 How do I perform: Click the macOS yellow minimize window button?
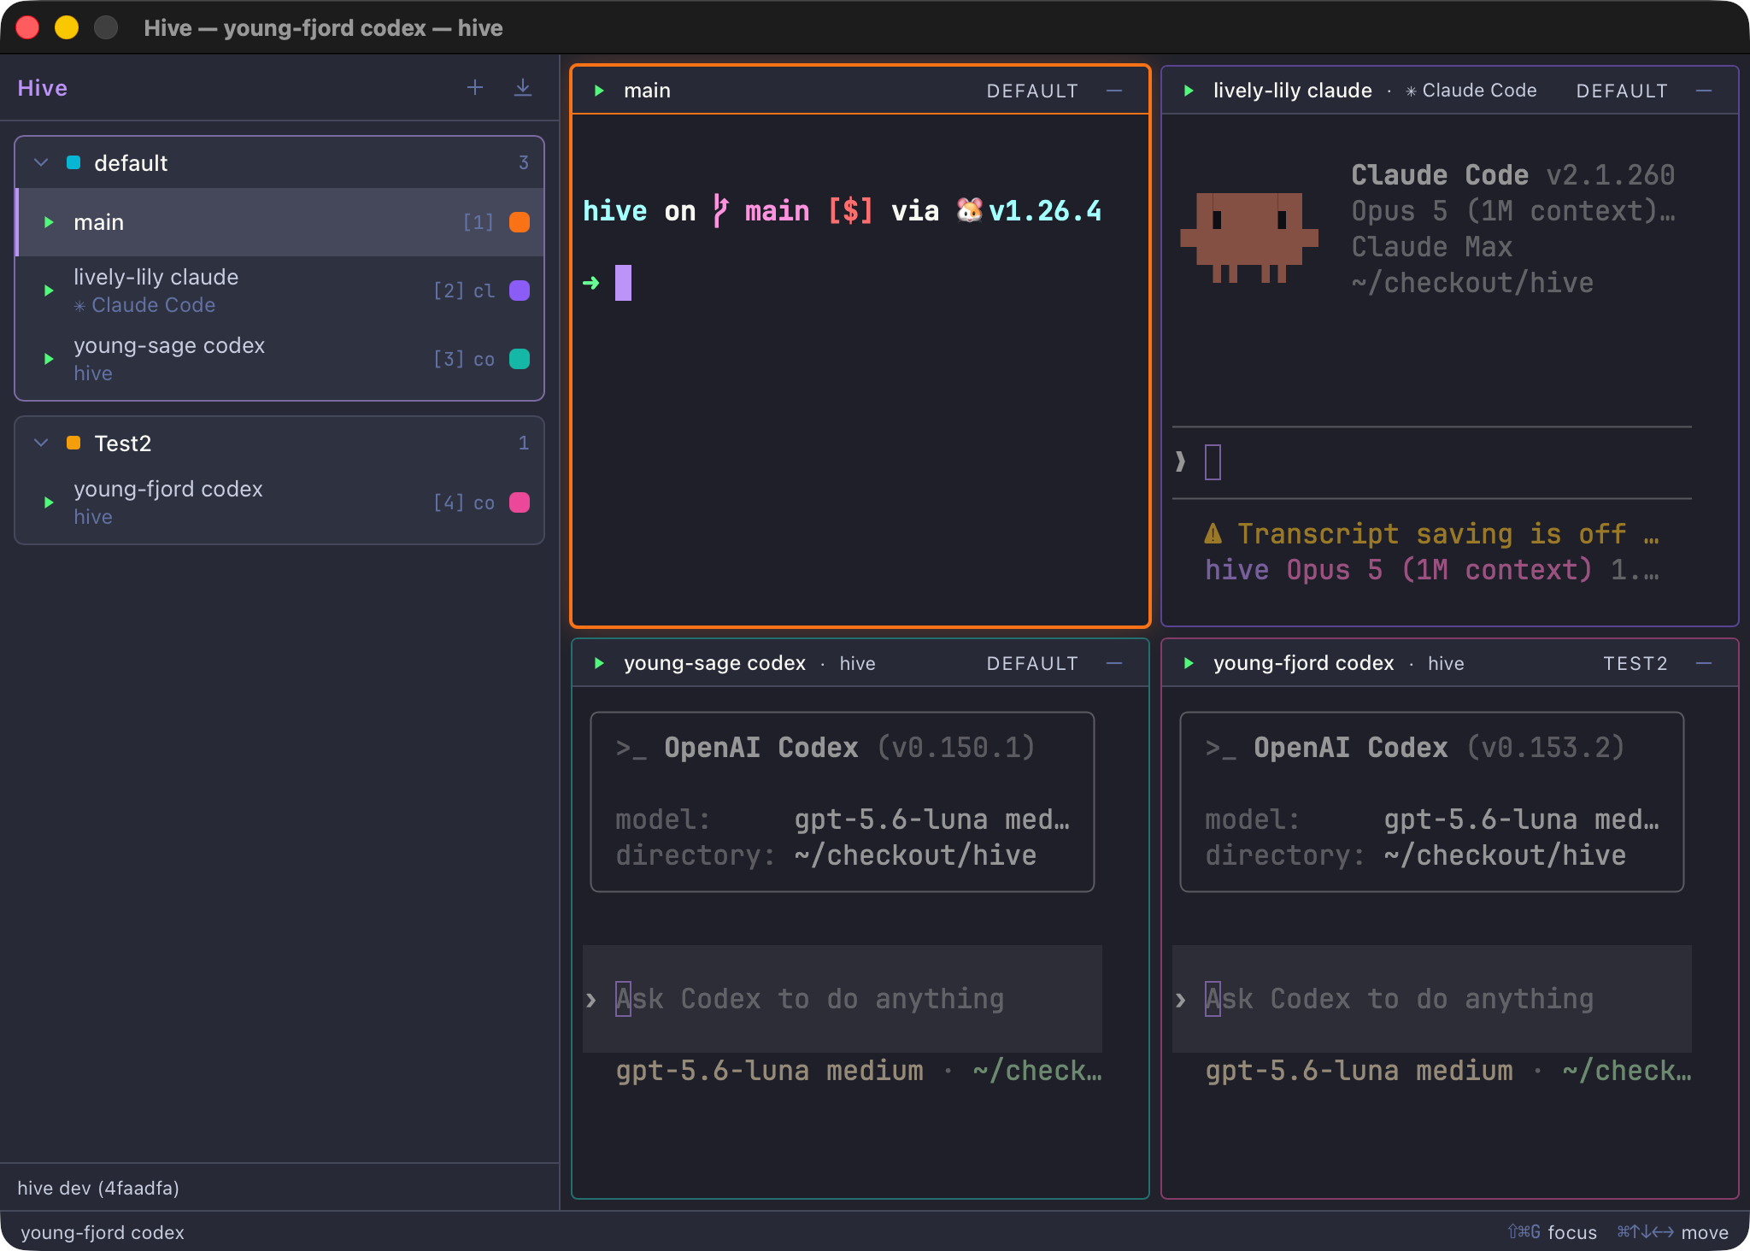67,27
